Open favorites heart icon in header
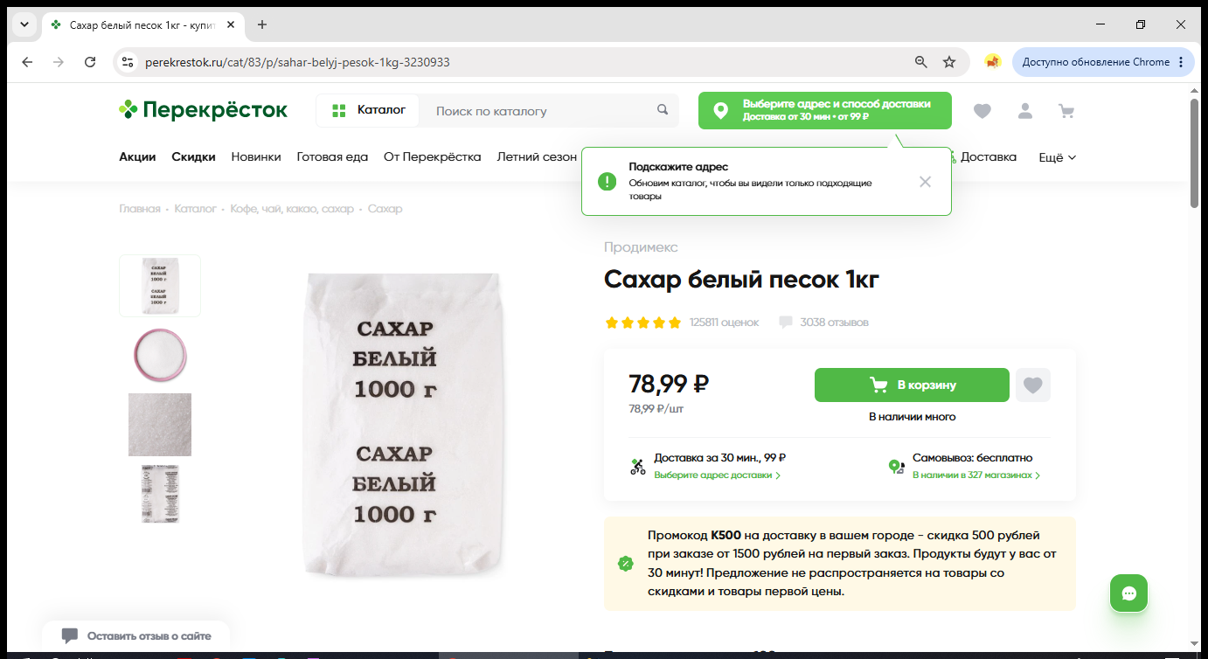 [982, 111]
